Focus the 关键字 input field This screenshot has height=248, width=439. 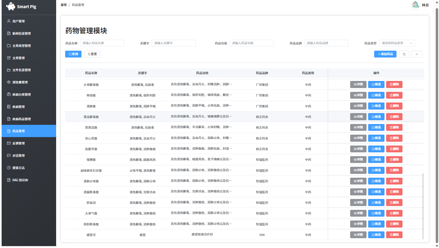click(x=174, y=43)
